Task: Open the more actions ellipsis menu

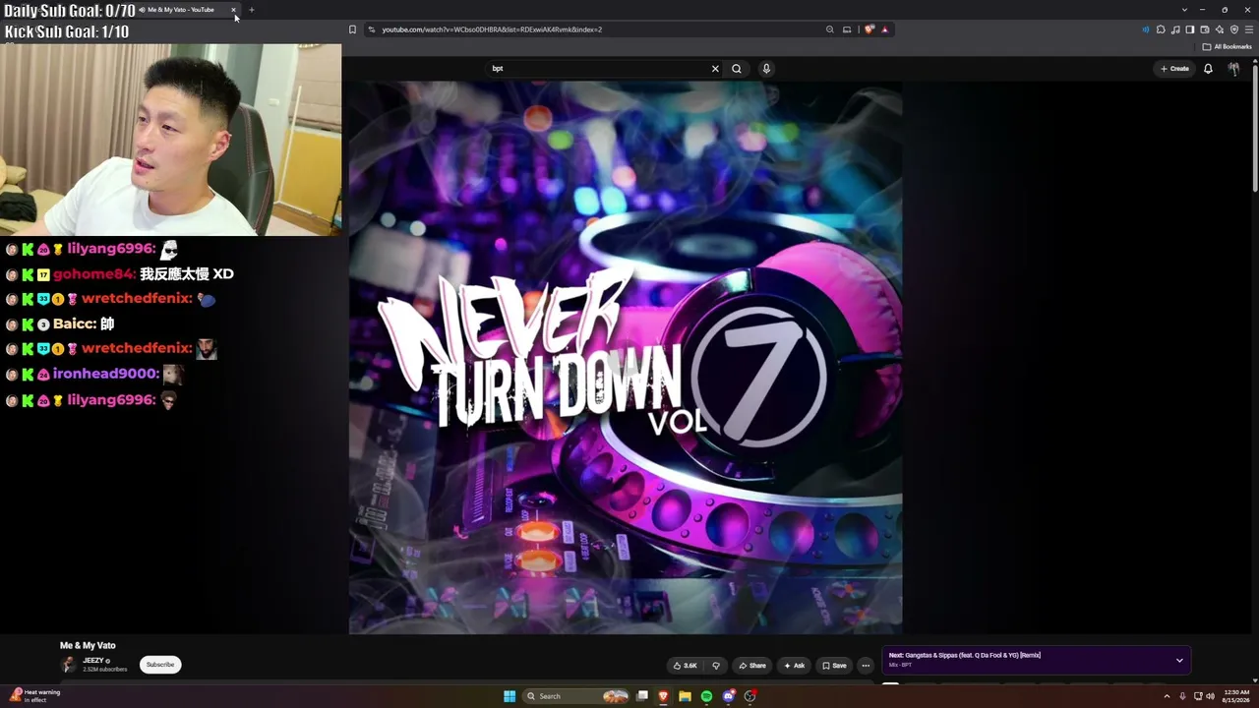Action: [866, 666]
